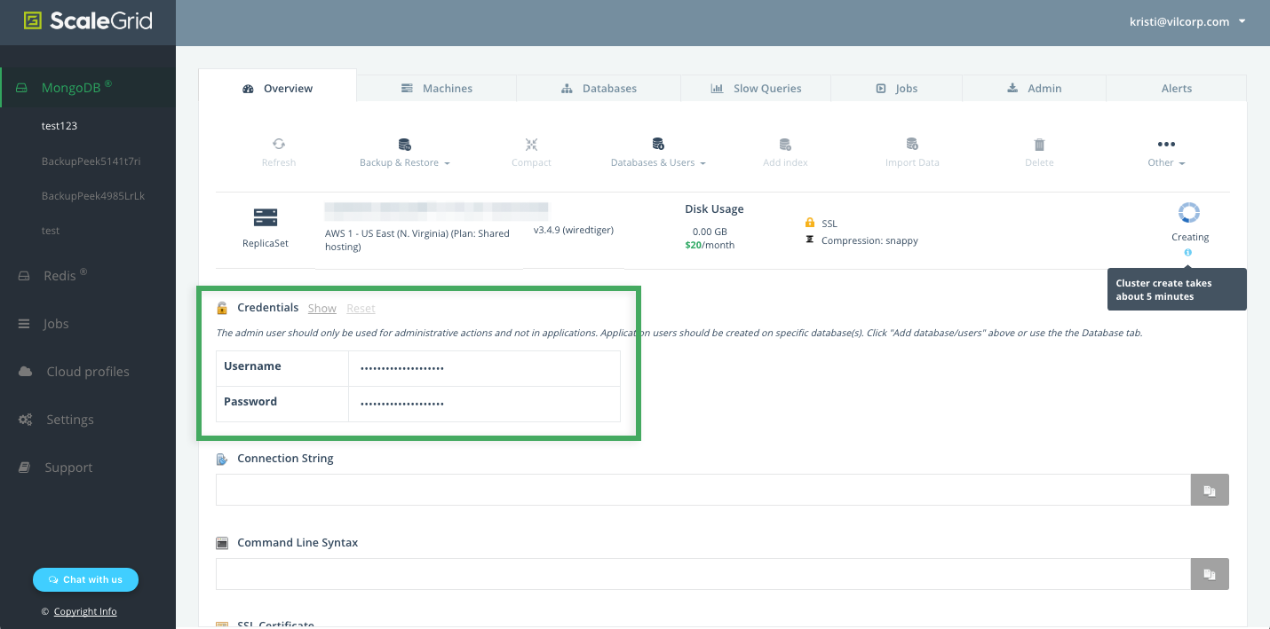Switch to the Machines tab
1270x629 pixels.
click(436, 88)
